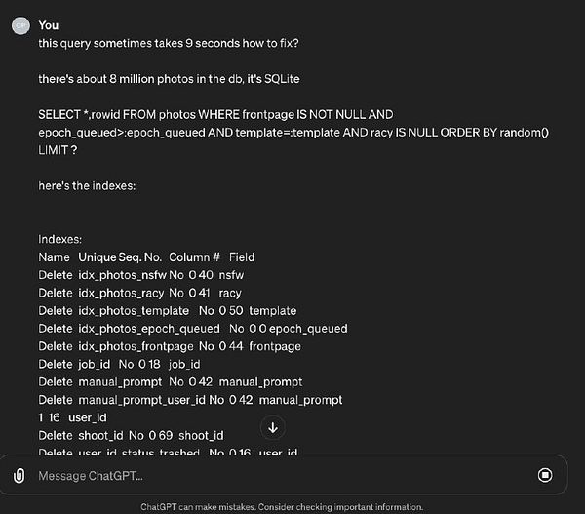The width and height of the screenshot is (585, 514).
Task: Click the here's the indexes line
Action: click(x=87, y=186)
